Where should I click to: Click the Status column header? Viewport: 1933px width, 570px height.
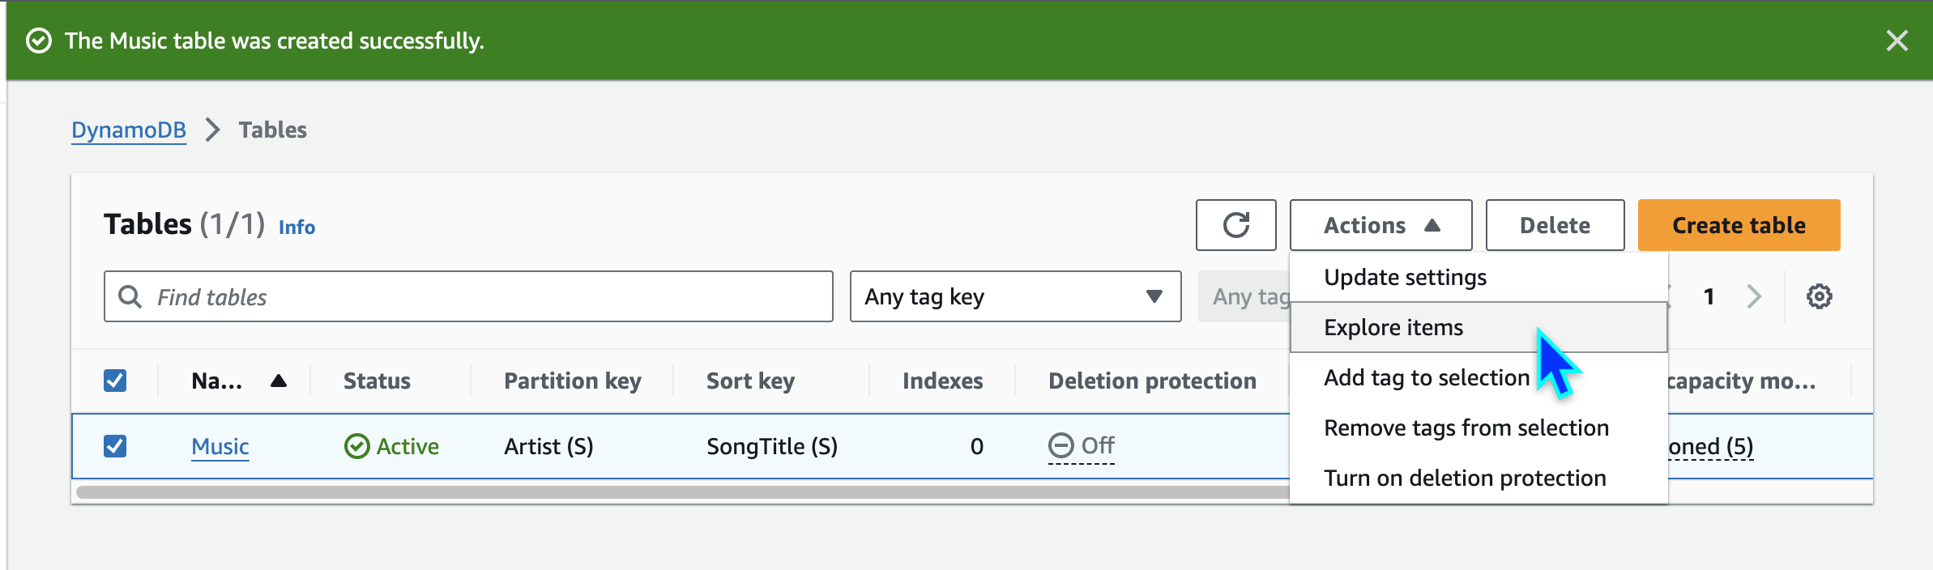pyautogui.click(x=377, y=381)
